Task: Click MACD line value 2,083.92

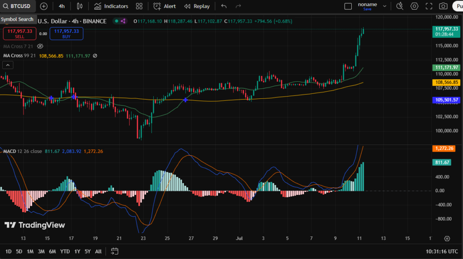Action: pos(71,151)
